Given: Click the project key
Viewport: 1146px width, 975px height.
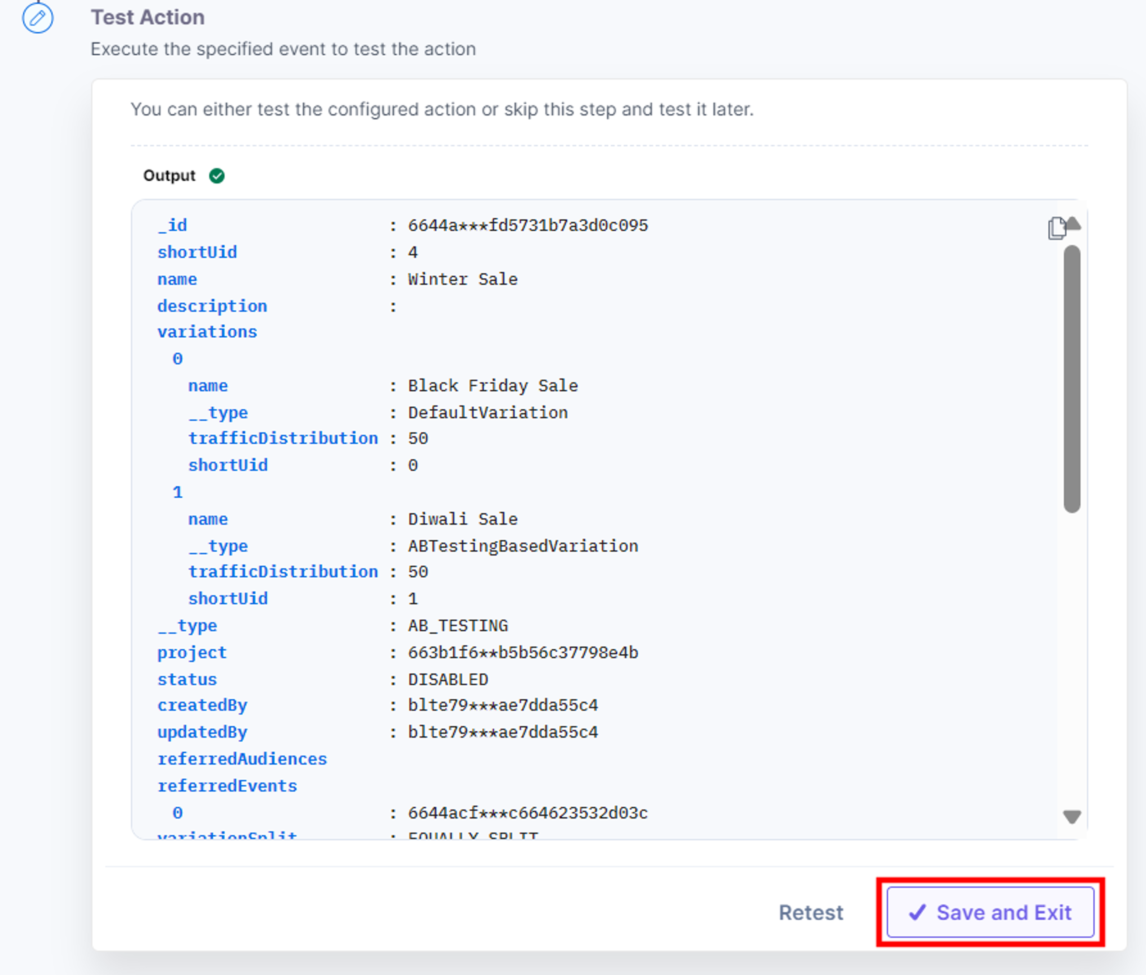Looking at the screenshot, I should (192, 653).
